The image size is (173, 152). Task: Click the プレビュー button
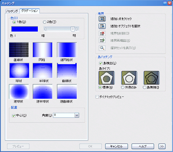coord(18,146)
